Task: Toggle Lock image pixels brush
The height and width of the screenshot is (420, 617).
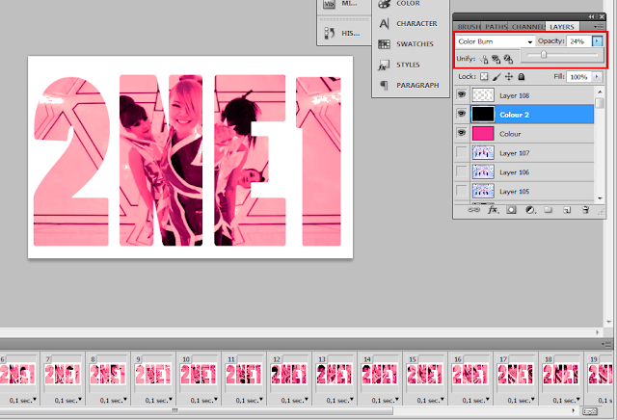Action: [x=496, y=77]
